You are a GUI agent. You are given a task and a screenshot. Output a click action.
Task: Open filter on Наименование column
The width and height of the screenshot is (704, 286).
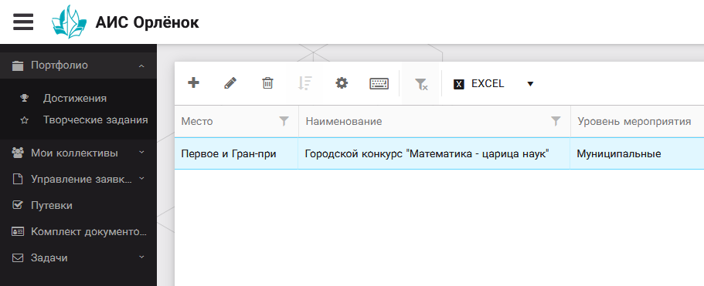(556, 121)
